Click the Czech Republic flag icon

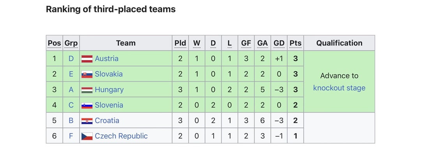click(x=87, y=136)
